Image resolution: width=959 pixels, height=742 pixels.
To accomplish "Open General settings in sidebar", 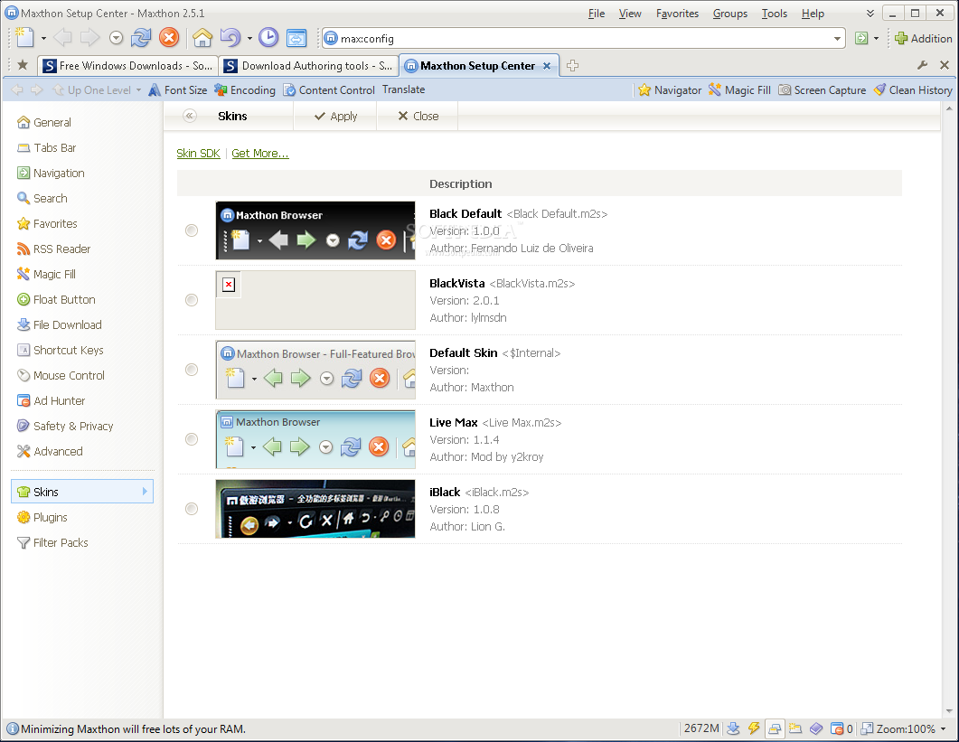I will [44, 122].
